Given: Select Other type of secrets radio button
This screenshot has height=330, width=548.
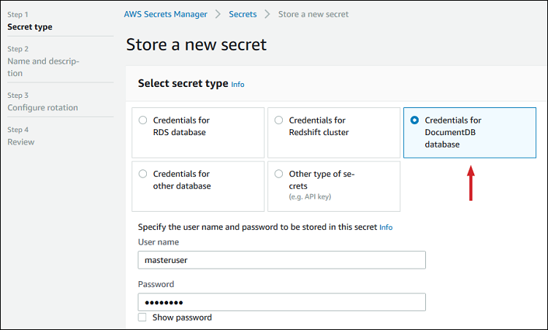Looking at the screenshot, I should coord(278,174).
